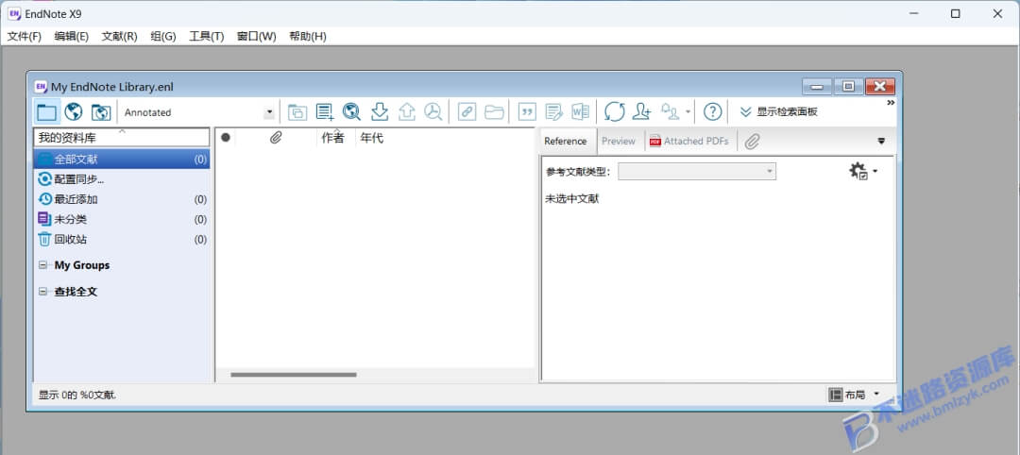Sort by 作者 column header
The height and width of the screenshot is (455, 1020).
pyautogui.click(x=335, y=138)
